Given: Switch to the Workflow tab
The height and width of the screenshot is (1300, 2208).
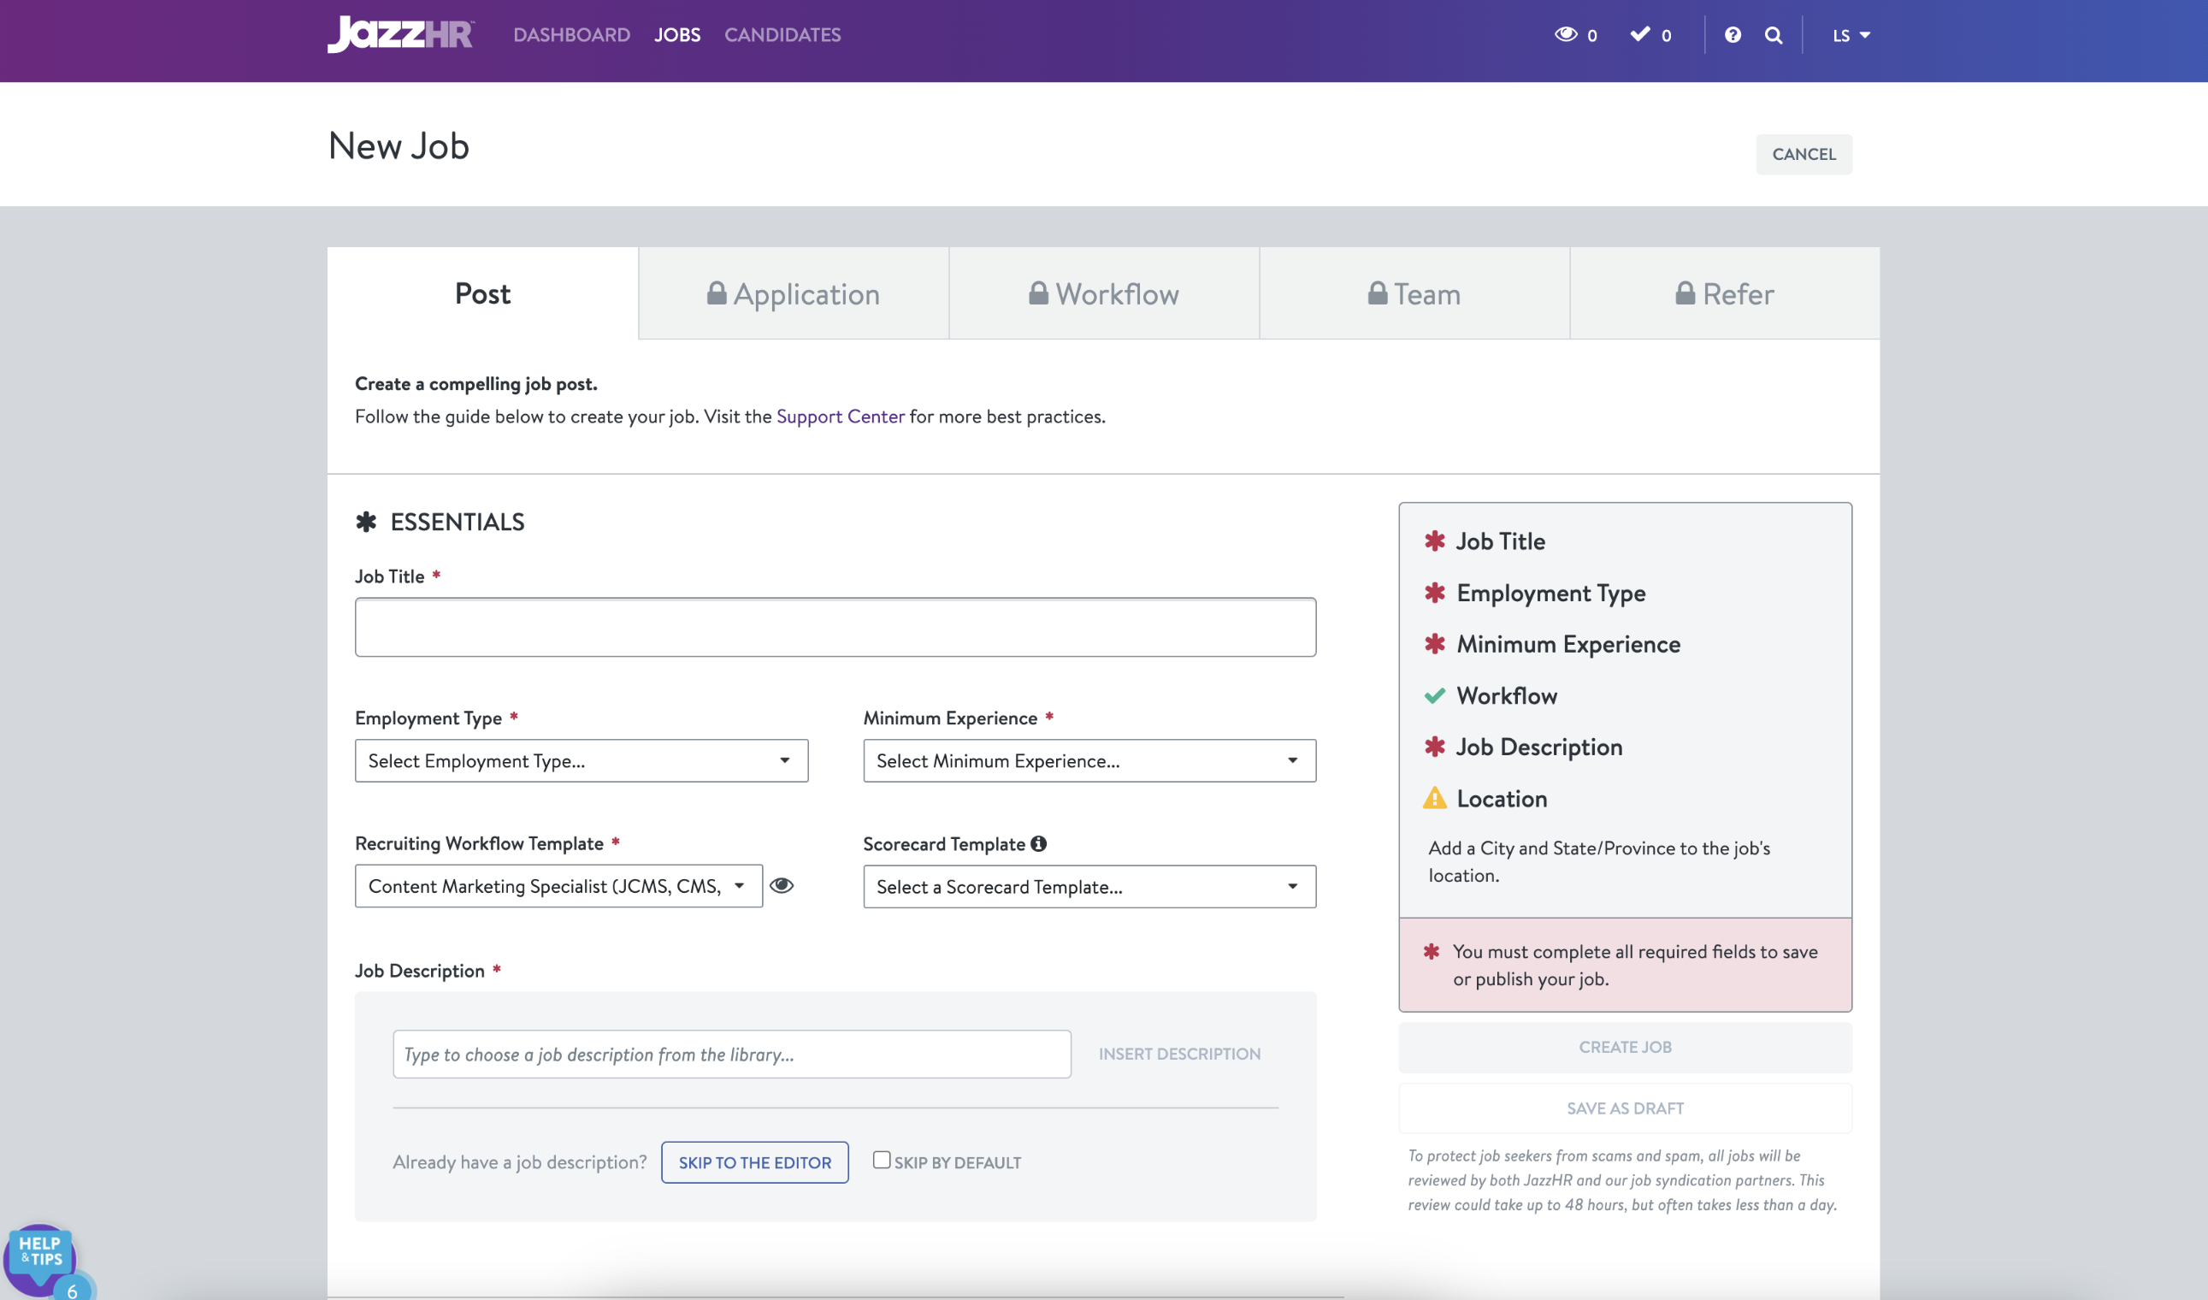Looking at the screenshot, I should pos(1104,293).
